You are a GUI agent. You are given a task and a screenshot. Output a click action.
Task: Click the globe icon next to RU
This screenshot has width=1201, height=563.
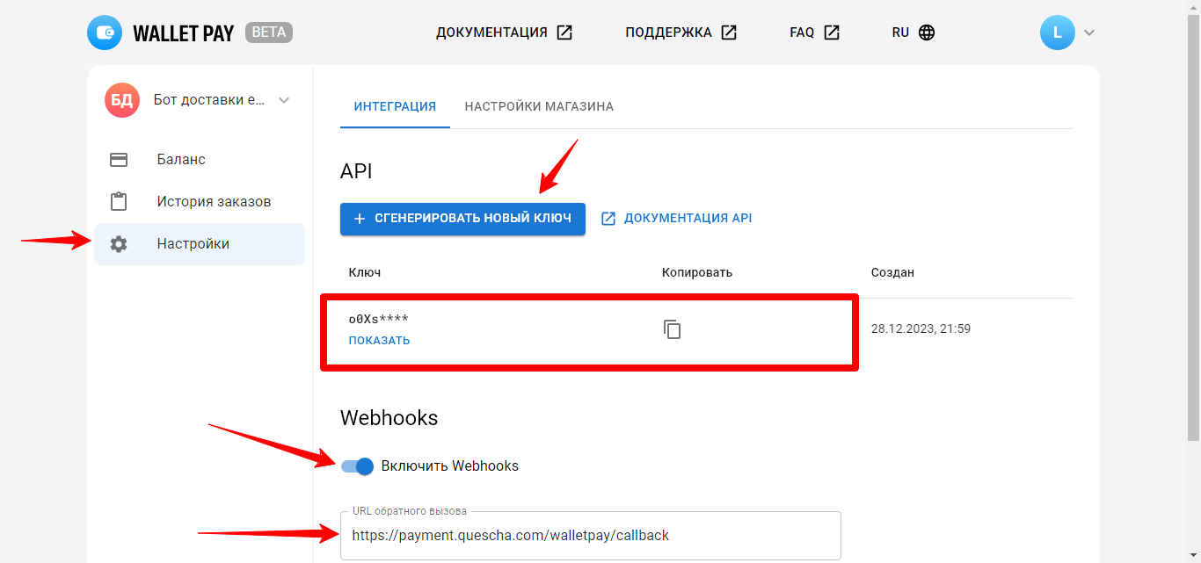click(x=927, y=32)
